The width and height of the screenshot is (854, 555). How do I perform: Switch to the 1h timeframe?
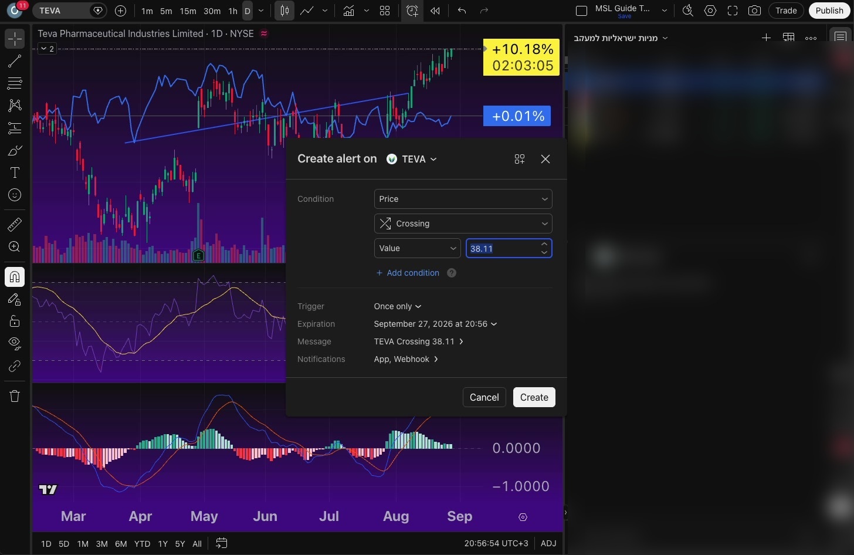(233, 11)
